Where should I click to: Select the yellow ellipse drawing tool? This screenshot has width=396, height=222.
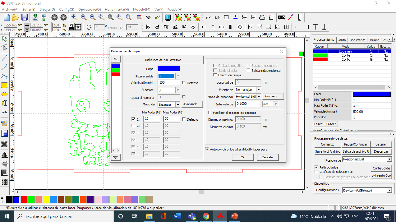[4, 94]
